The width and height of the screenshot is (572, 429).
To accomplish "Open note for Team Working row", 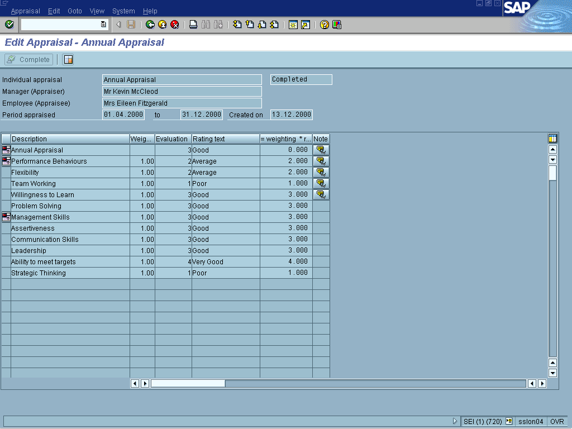I will coord(321,183).
